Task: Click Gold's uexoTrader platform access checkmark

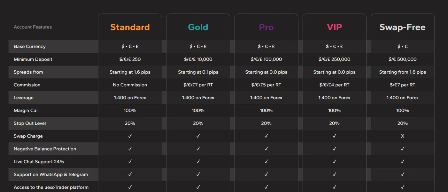Action: [x=198, y=187]
